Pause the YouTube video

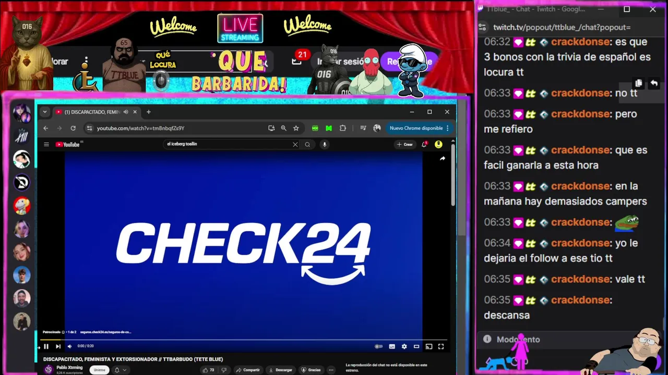pos(46,346)
